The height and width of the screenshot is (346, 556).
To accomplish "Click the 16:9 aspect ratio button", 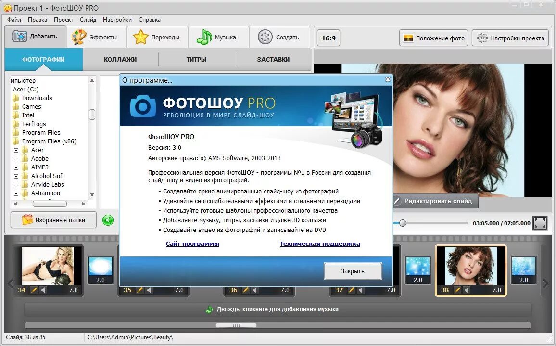I will coord(329,38).
